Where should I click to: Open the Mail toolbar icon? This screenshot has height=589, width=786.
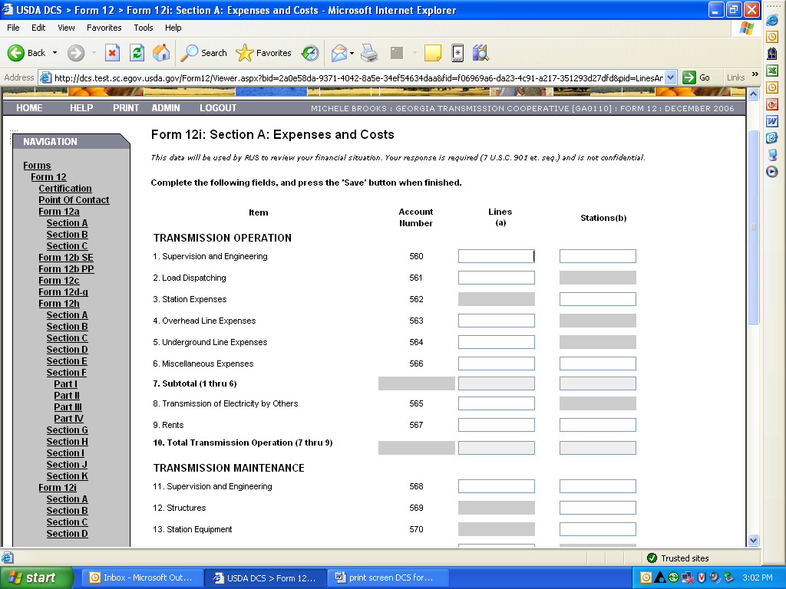point(339,53)
